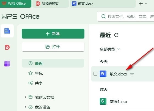This screenshot has width=154, height=111.
Task: Open the 全部类型 filter dropdown
Action: (x=109, y=49)
